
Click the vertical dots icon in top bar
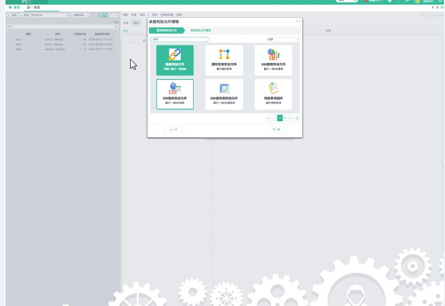[398, 1]
